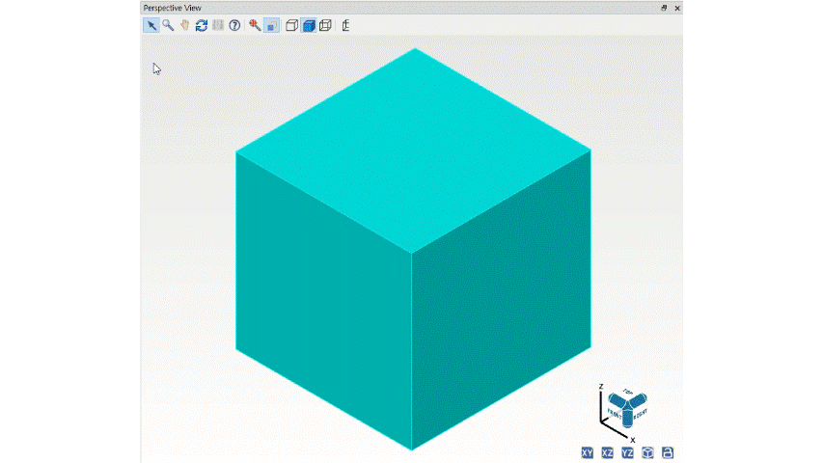Click the isometric cube view button
Viewport: 823px width, 463px height.
click(x=647, y=452)
